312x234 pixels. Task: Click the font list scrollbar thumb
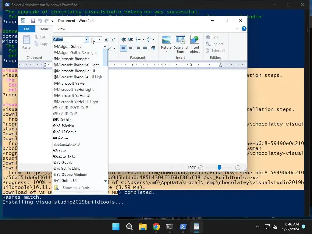[105, 58]
